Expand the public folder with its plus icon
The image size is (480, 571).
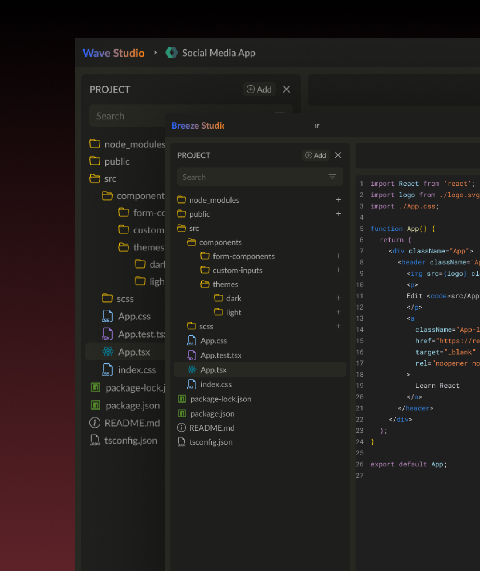click(x=338, y=214)
